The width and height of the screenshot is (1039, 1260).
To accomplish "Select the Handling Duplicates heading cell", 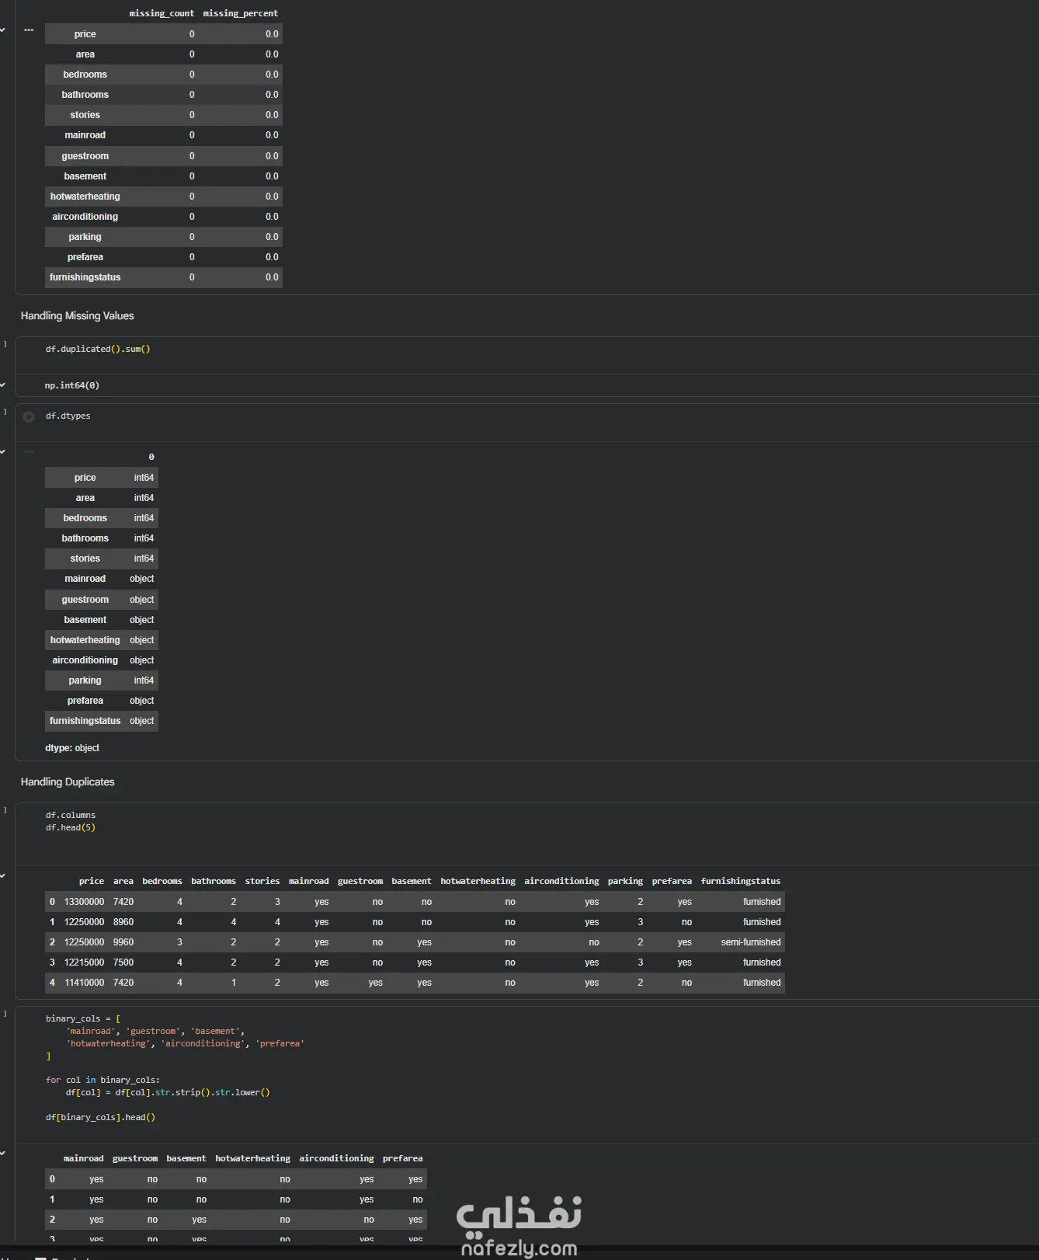I will point(68,782).
